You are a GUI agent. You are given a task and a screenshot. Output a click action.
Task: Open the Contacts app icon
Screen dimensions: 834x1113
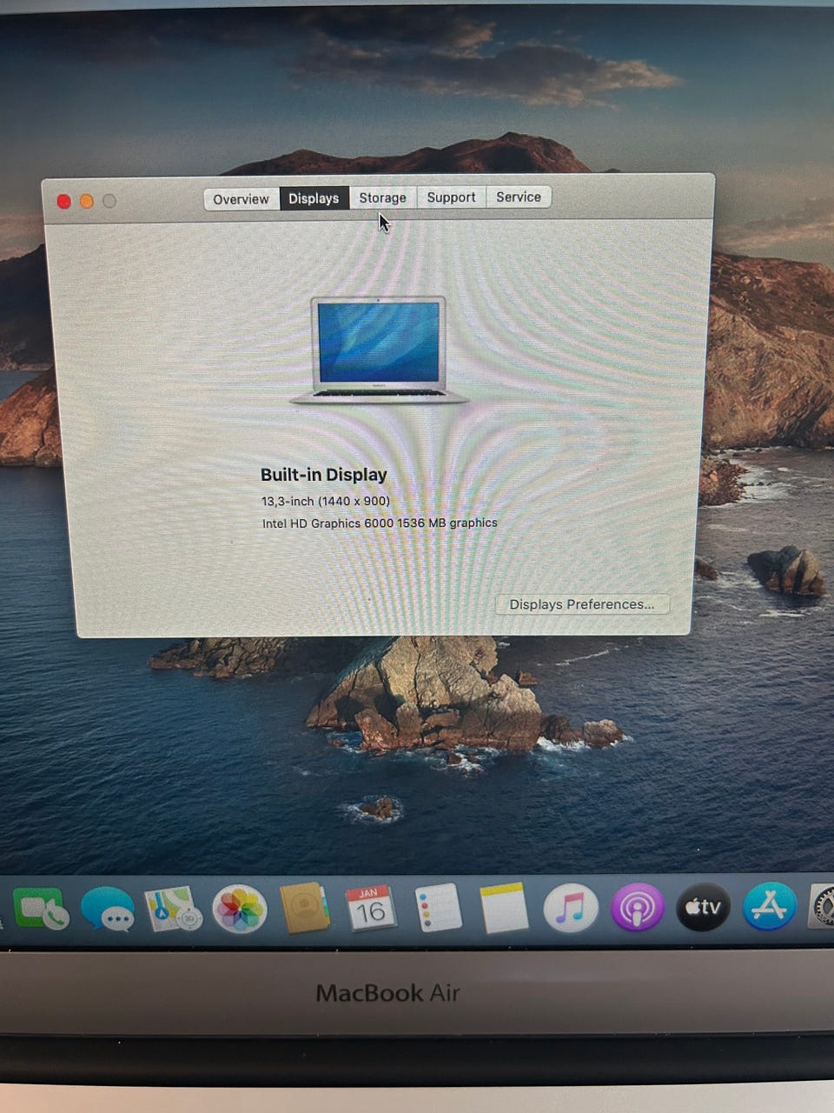(x=305, y=909)
